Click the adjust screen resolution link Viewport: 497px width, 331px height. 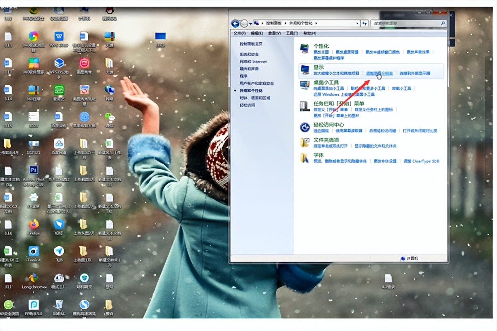[x=379, y=73]
